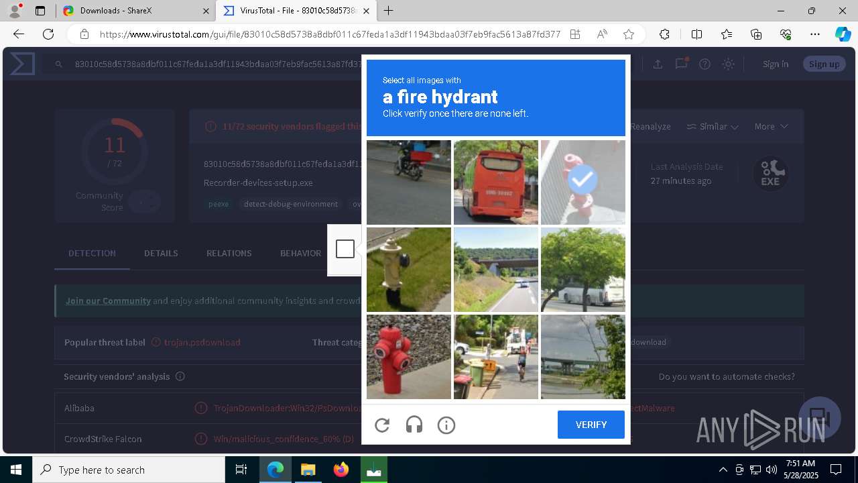Switch to the DETAILS tab
Image resolution: width=858 pixels, height=483 pixels.
[x=161, y=253]
